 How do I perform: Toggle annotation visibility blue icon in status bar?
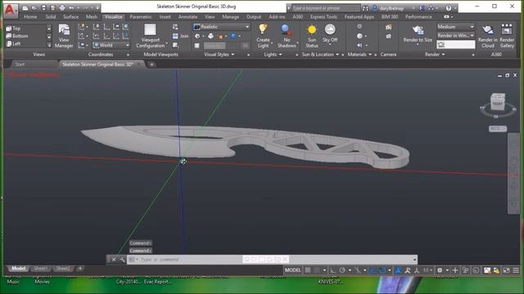(398, 270)
